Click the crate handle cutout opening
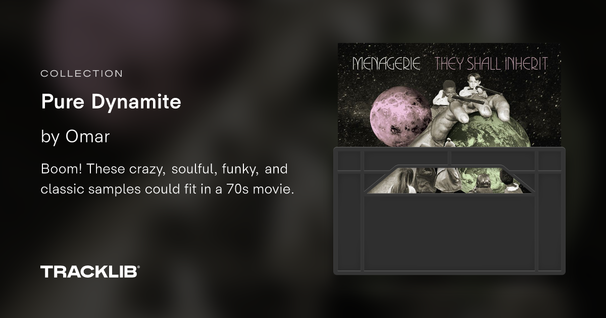 pyautogui.click(x=449, y=180)
